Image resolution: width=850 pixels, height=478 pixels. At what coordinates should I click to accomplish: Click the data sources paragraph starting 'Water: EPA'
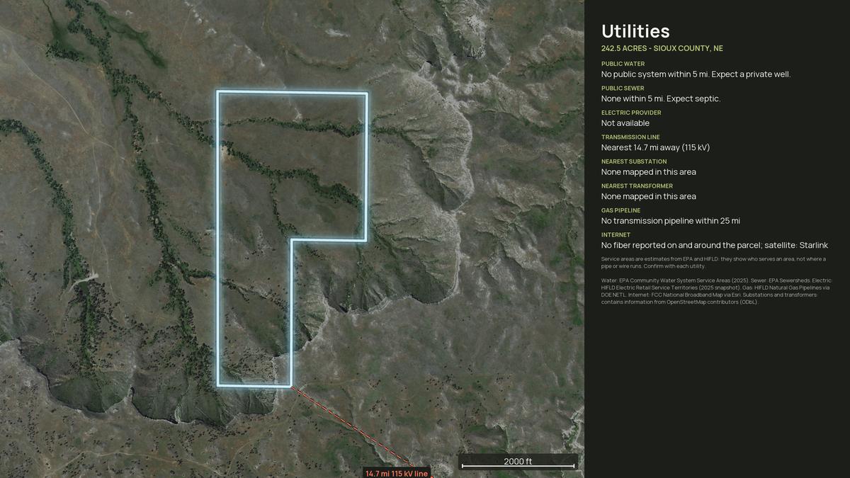click(x=717, y=291)
